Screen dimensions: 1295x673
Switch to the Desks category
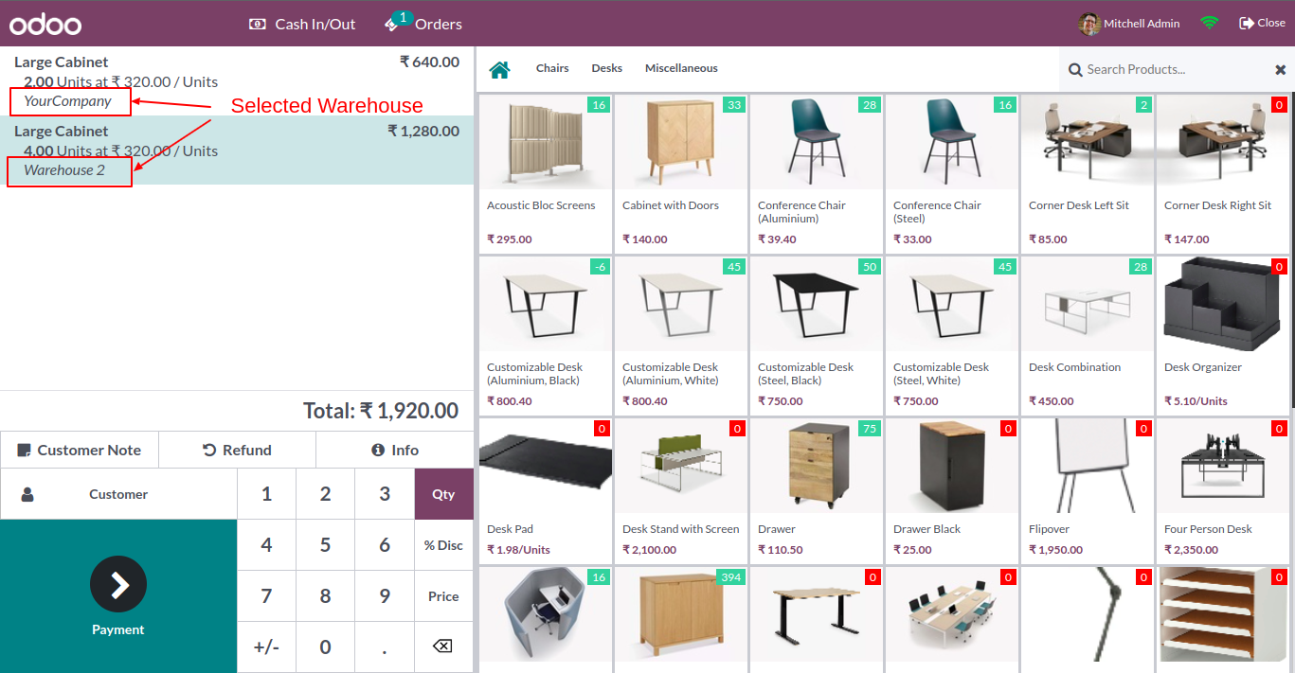click(x=607, y=68)
